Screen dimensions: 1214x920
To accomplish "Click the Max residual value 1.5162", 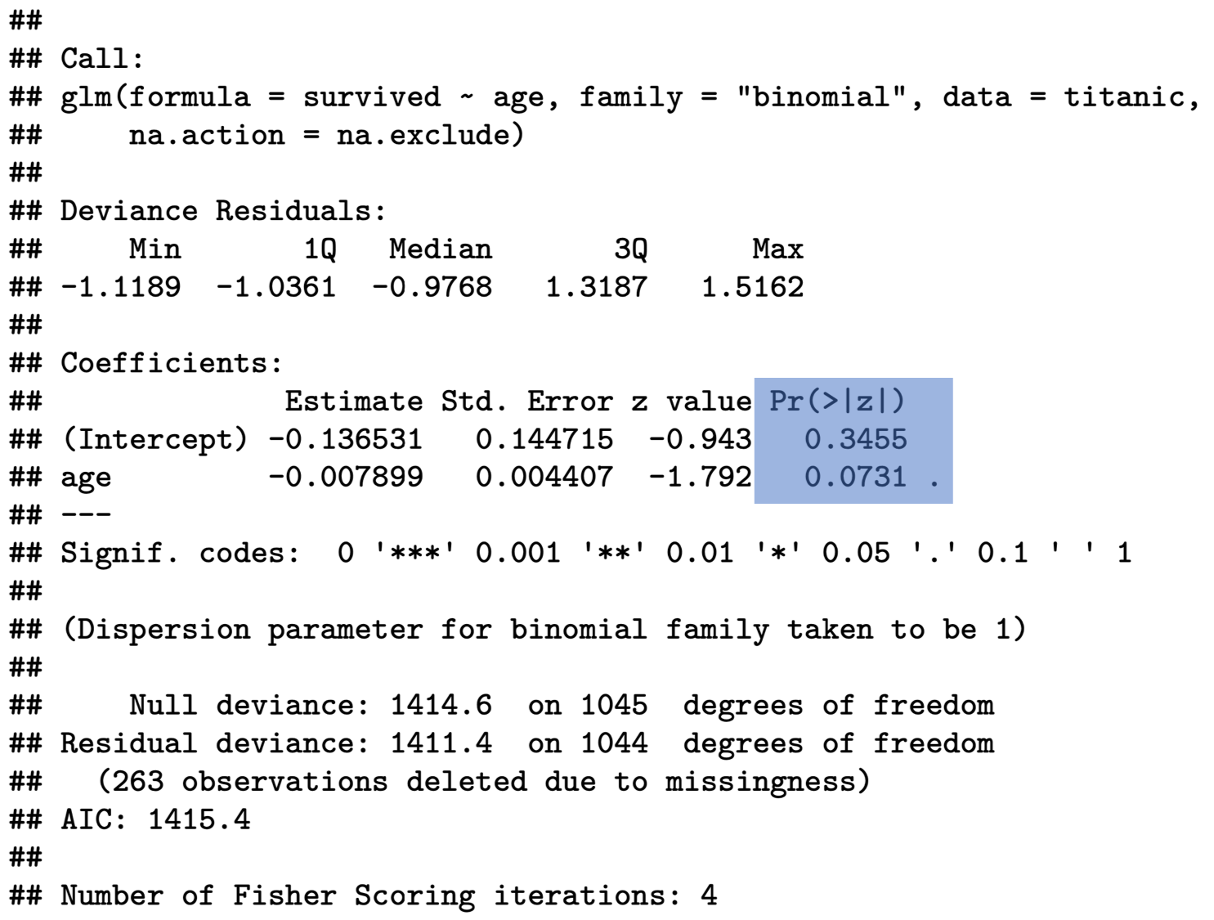I will click(752, 288).
